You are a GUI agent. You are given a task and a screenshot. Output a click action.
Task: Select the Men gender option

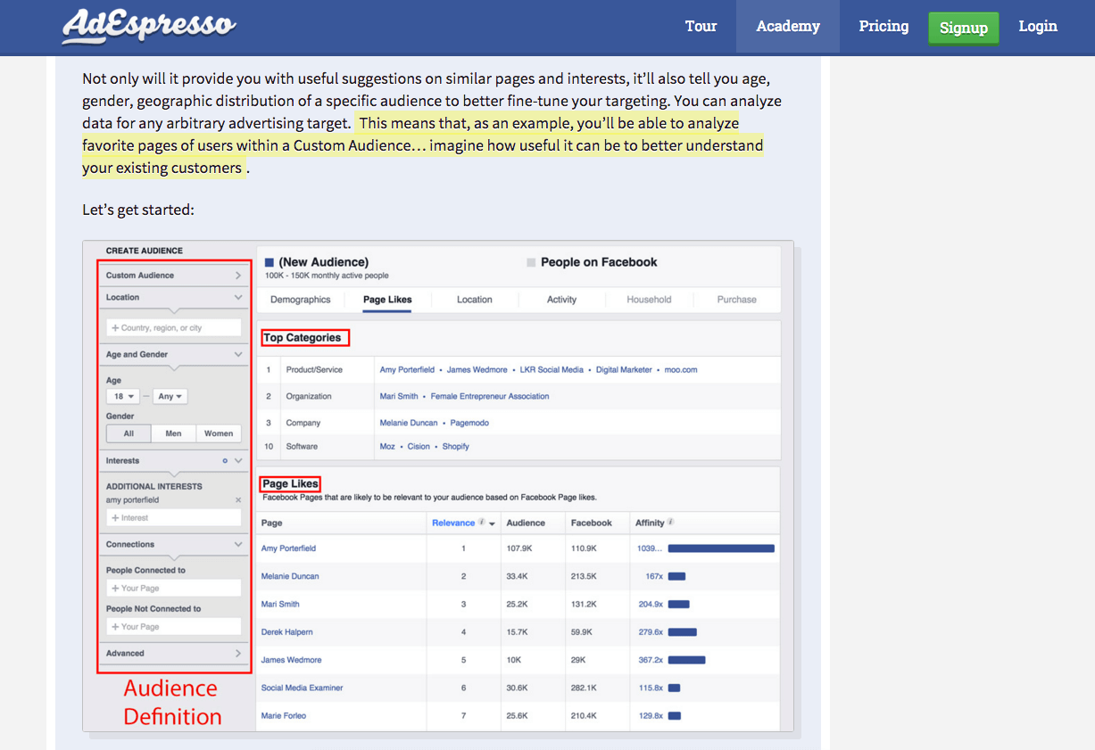(173, 433)
